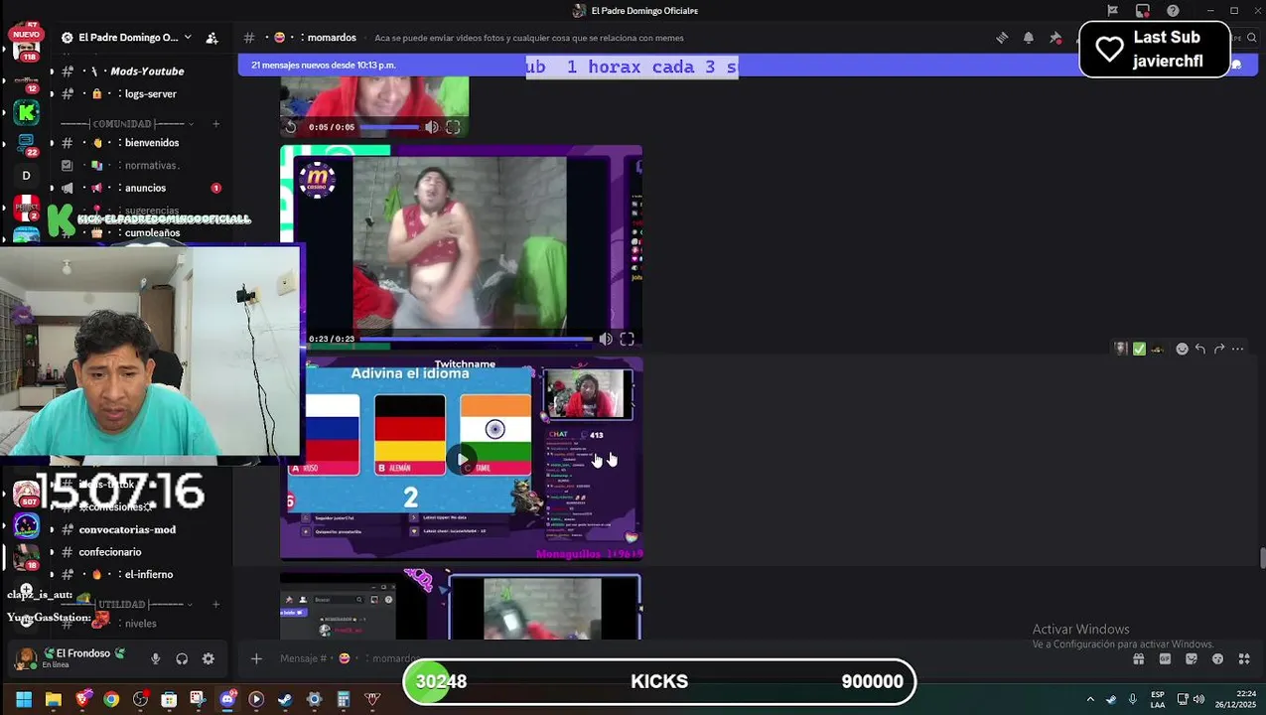The height and width of the screenshot is (715, 1266).
Task: Mute volume of the 0:23 video
Action: (x=606, y=339)
